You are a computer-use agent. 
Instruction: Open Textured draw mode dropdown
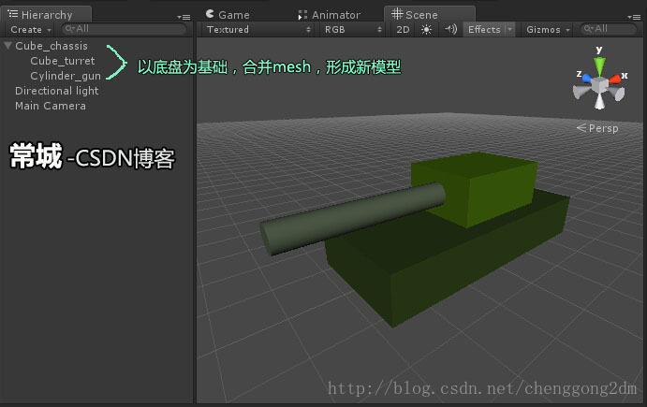[258, 30]
